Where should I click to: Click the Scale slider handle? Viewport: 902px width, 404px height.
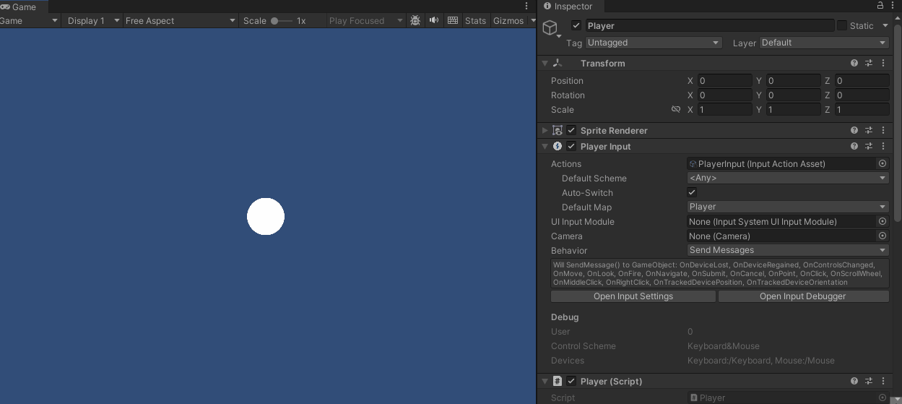274,21
